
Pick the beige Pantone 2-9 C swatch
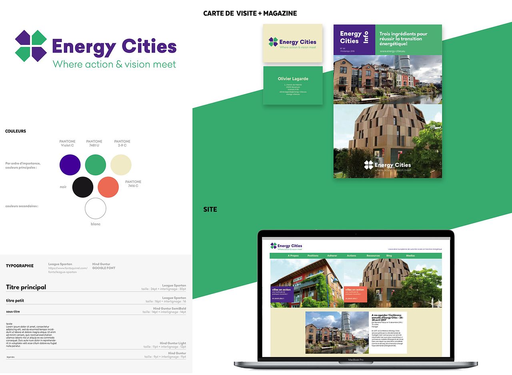click(x=121, y=165)
